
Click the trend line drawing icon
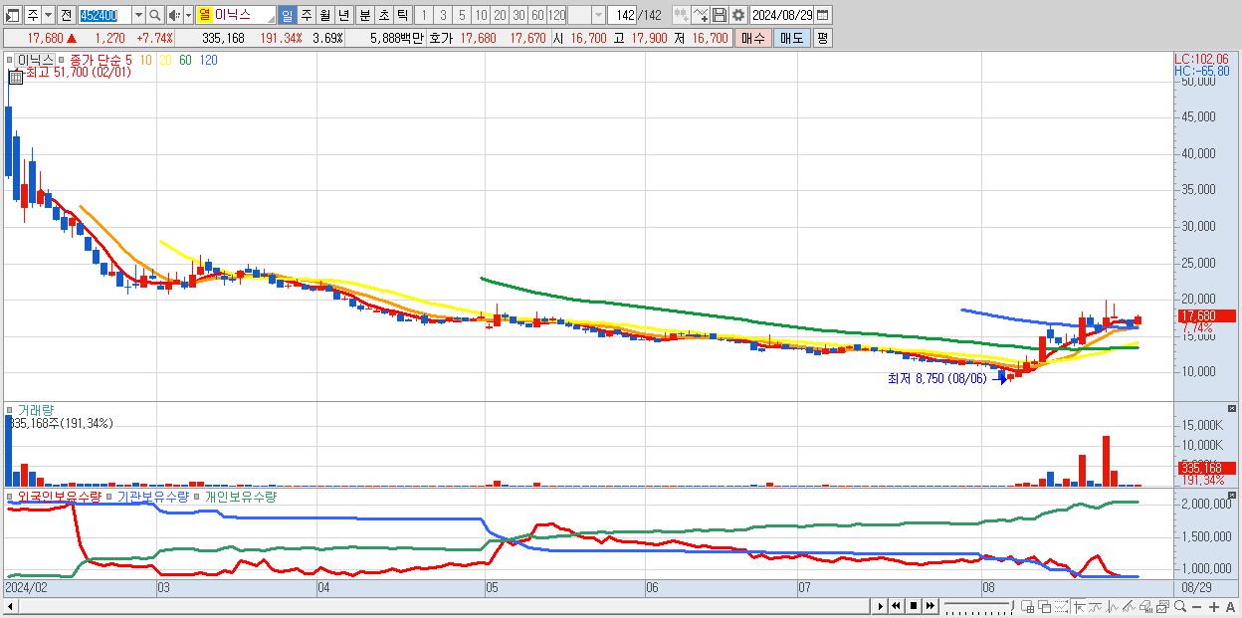[1130, 606]
